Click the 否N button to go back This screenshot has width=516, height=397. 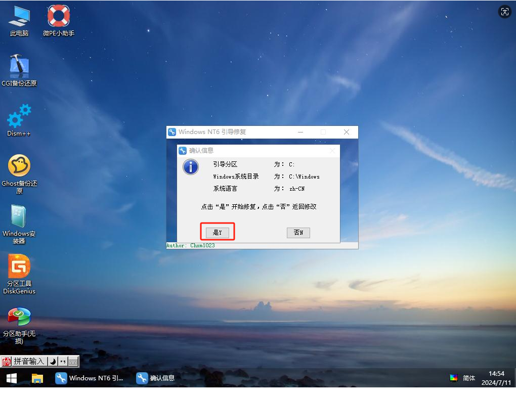(x=298, y=232)
